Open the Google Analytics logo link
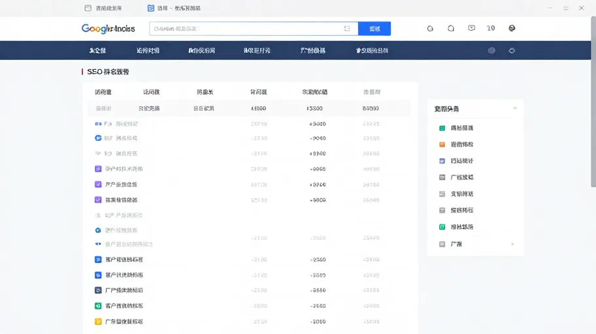This screenshot has width=596, height=334. 108,29
